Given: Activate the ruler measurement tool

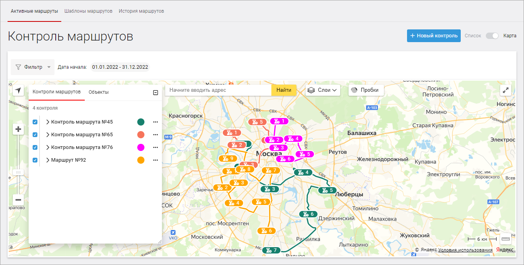Looking at the screenshot, I should 506,239.
